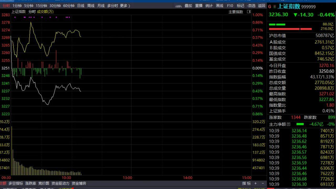The height and width of the screenshot is (189, 336).
Task: Select the 5分钟 period tab
Action: 29,6
